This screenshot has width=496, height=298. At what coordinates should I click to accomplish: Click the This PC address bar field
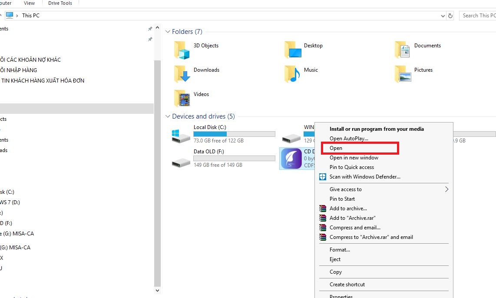tap(225, 16)
